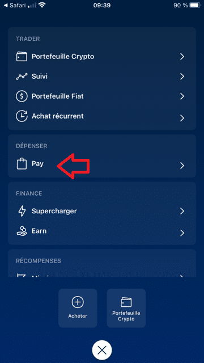Open the Suivi row chevron arrow
The width and height of the screenshot is (204, 363).
(182, 77)
